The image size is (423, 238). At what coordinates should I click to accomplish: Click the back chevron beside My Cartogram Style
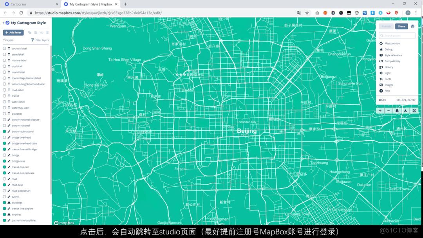coord(4,23)
